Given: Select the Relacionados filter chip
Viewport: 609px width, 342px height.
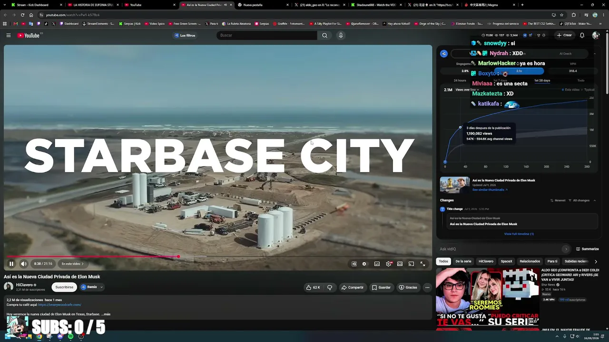Looking at the screenshot, I should [530, 261].
